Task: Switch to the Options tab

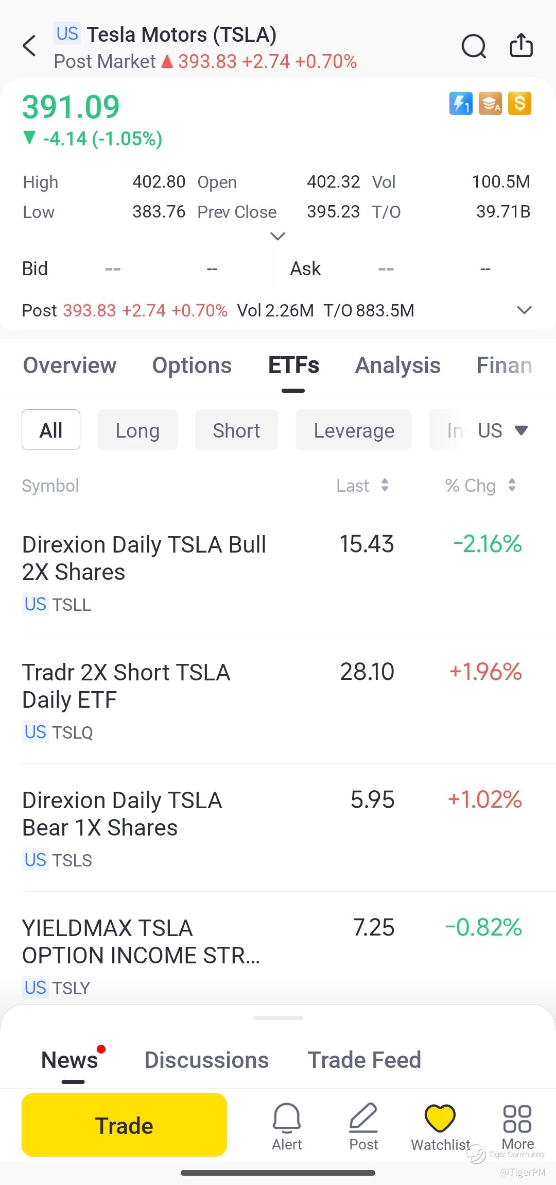Action: click(192, 365)
